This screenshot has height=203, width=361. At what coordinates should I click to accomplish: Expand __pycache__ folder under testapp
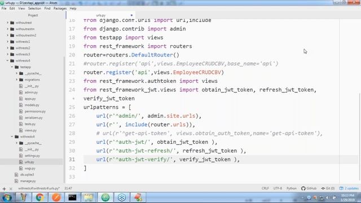click(x=16, y=73)
